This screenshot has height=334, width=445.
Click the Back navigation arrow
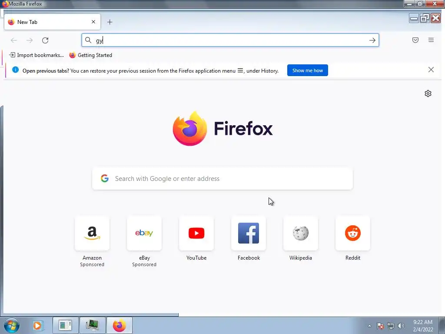13,40
